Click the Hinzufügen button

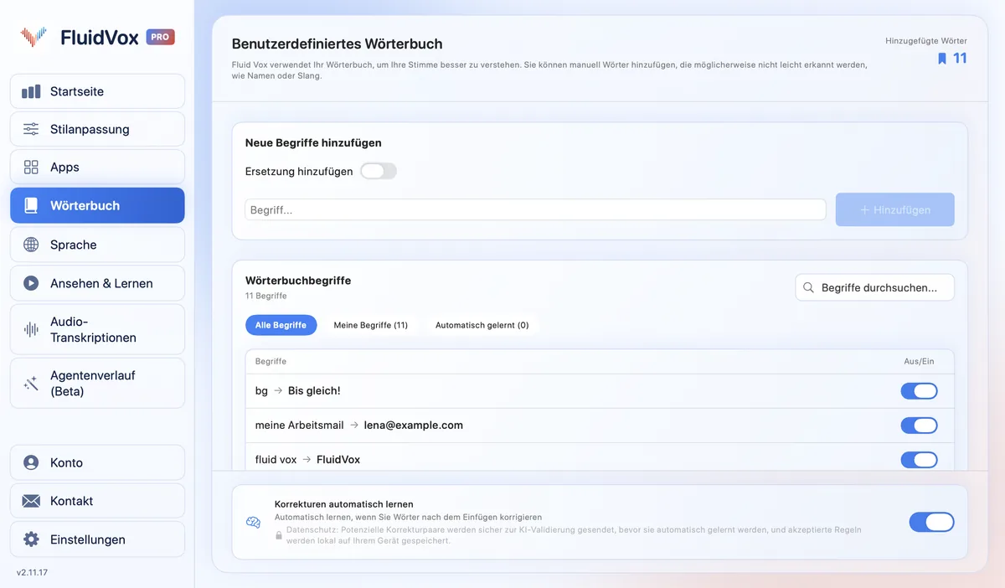(894, 210)
